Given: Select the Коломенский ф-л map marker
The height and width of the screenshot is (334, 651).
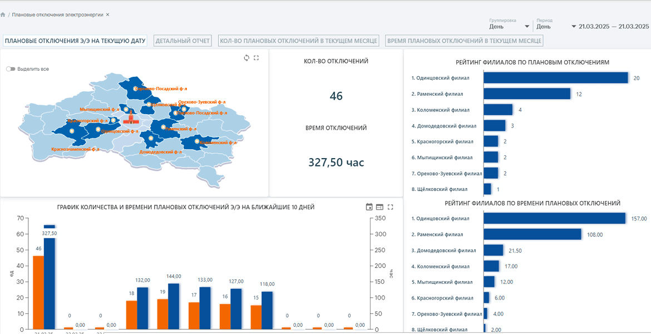Looking at the screenshot, I should point(197,141).
